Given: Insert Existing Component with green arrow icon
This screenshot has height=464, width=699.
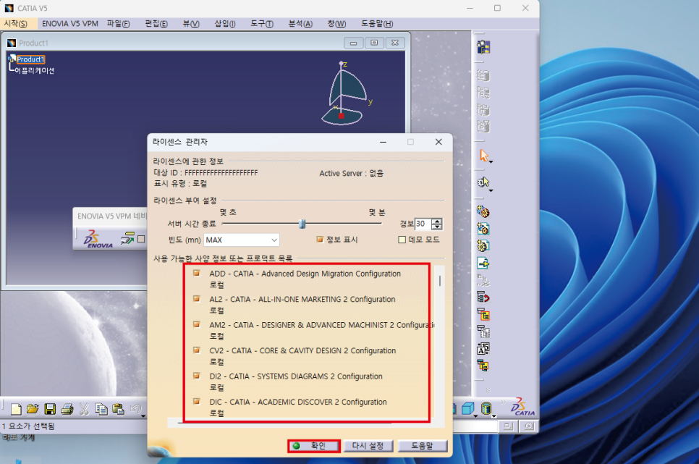Looking at the screenshot, I should (483, 263).
